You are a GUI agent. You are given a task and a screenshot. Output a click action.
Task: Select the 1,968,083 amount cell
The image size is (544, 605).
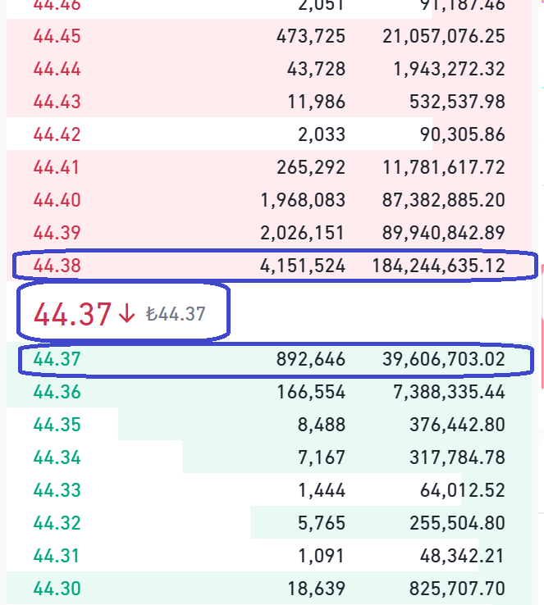(303, 200)
